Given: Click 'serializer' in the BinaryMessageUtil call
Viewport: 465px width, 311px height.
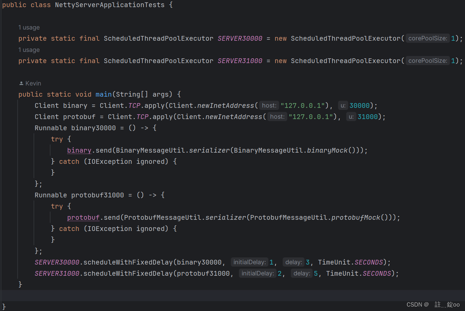Looking at the screenshot, I should 209,150.
